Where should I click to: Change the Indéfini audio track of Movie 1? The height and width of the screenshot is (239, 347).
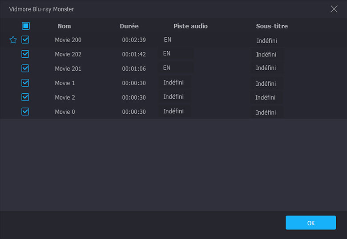coord(176,83)
